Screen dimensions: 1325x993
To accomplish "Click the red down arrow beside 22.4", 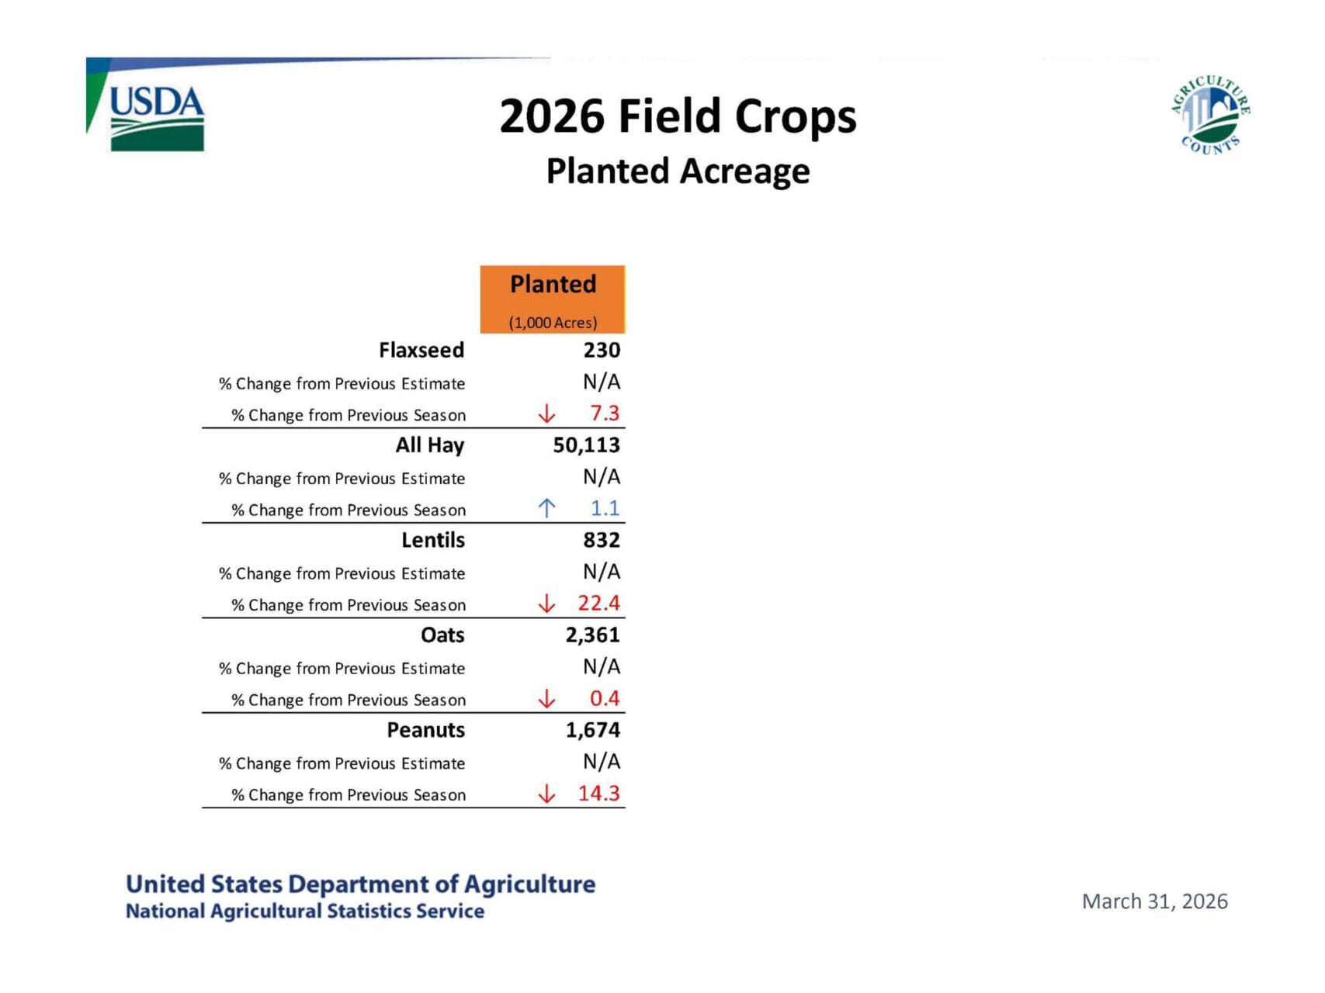I will tap(546, 604).
